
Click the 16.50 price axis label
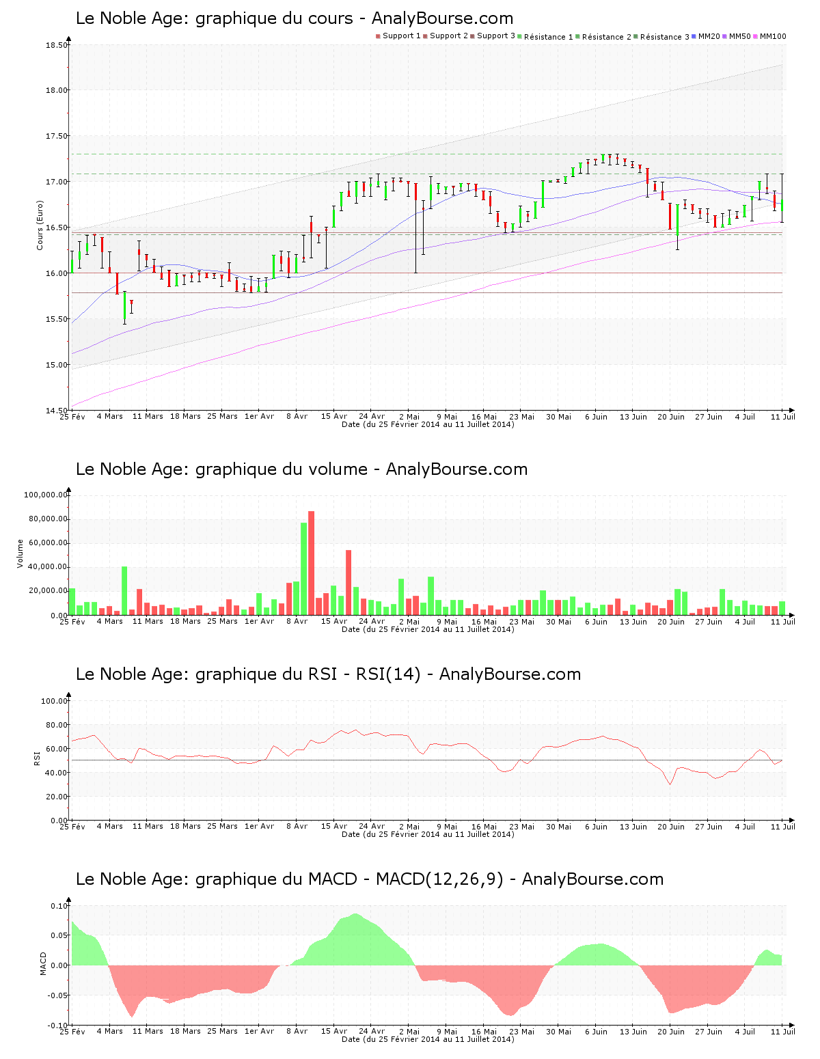[57, 228]
